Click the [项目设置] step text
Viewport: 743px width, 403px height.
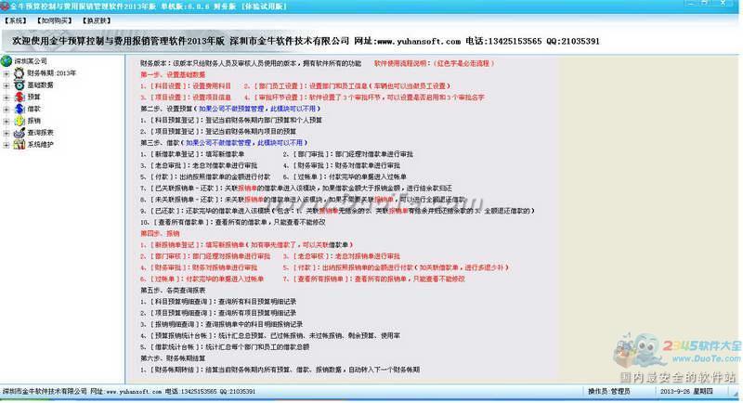(186, 97)
